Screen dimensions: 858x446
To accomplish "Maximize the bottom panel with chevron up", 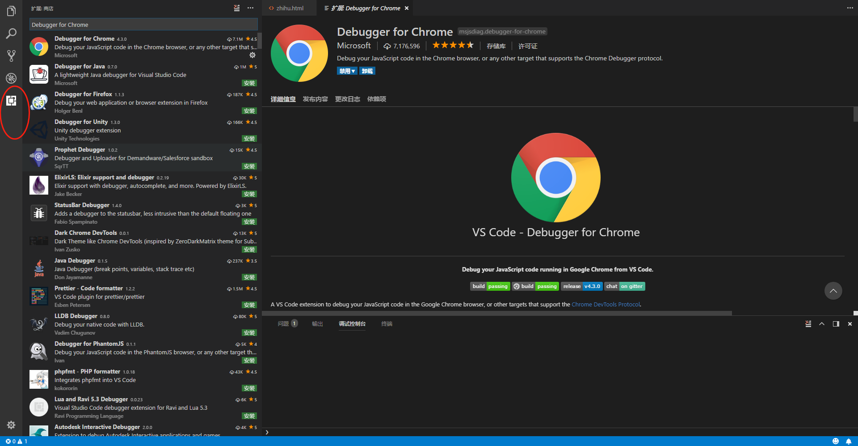I will [822, 324].
